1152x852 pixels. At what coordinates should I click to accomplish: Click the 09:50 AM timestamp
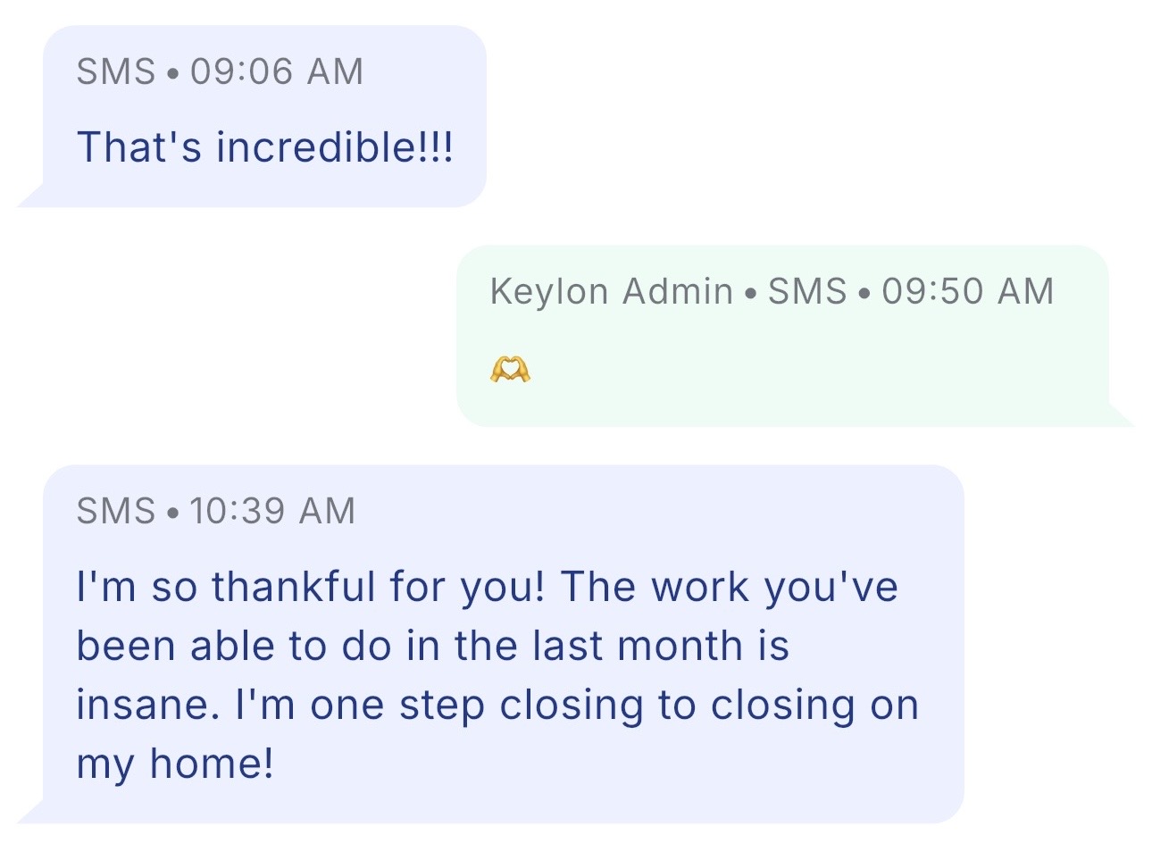(x=967, y=291)
